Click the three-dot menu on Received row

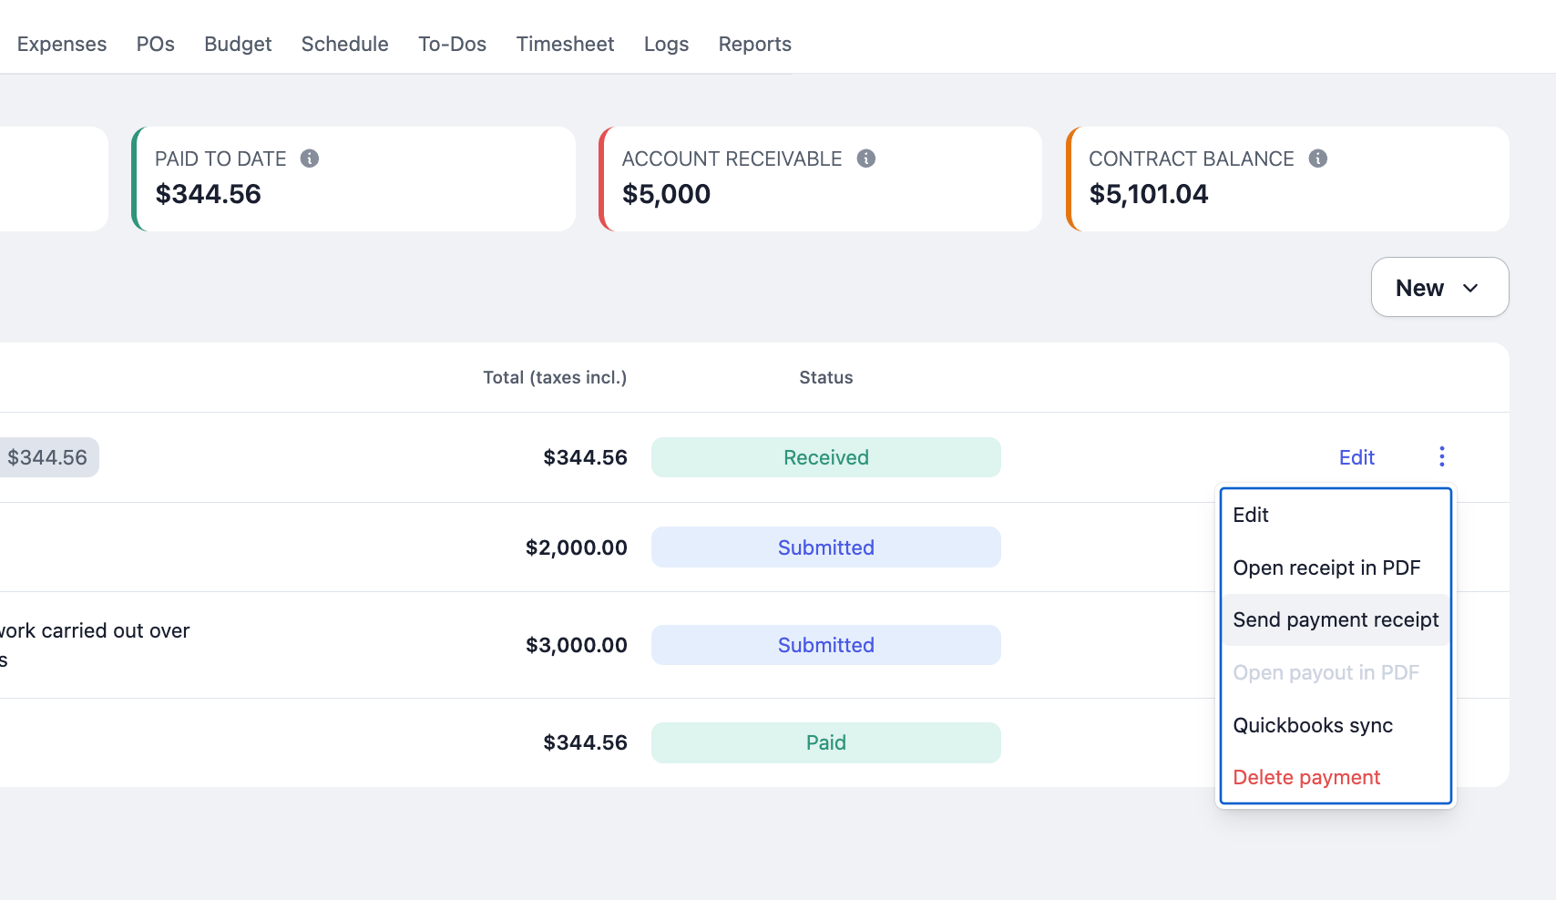1442,456
